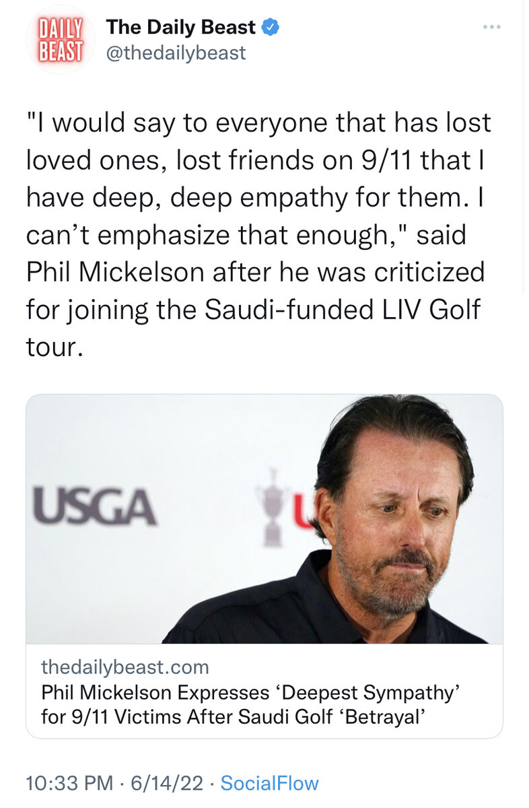Open the three-dot more options menu
Image resolution: width=529 pixels, height=808 pixels.
[x=492, y=27]
